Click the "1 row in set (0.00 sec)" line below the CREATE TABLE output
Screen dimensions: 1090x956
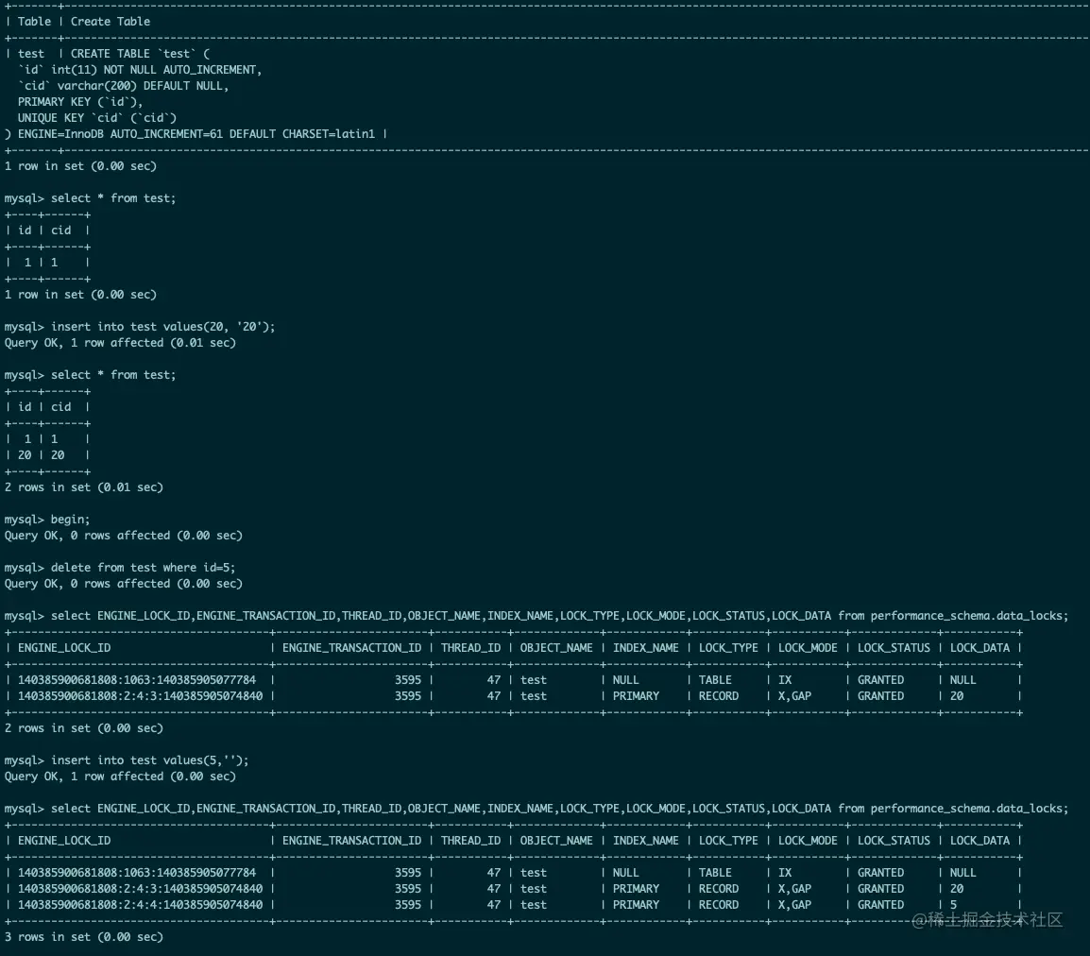pos(80,166)
